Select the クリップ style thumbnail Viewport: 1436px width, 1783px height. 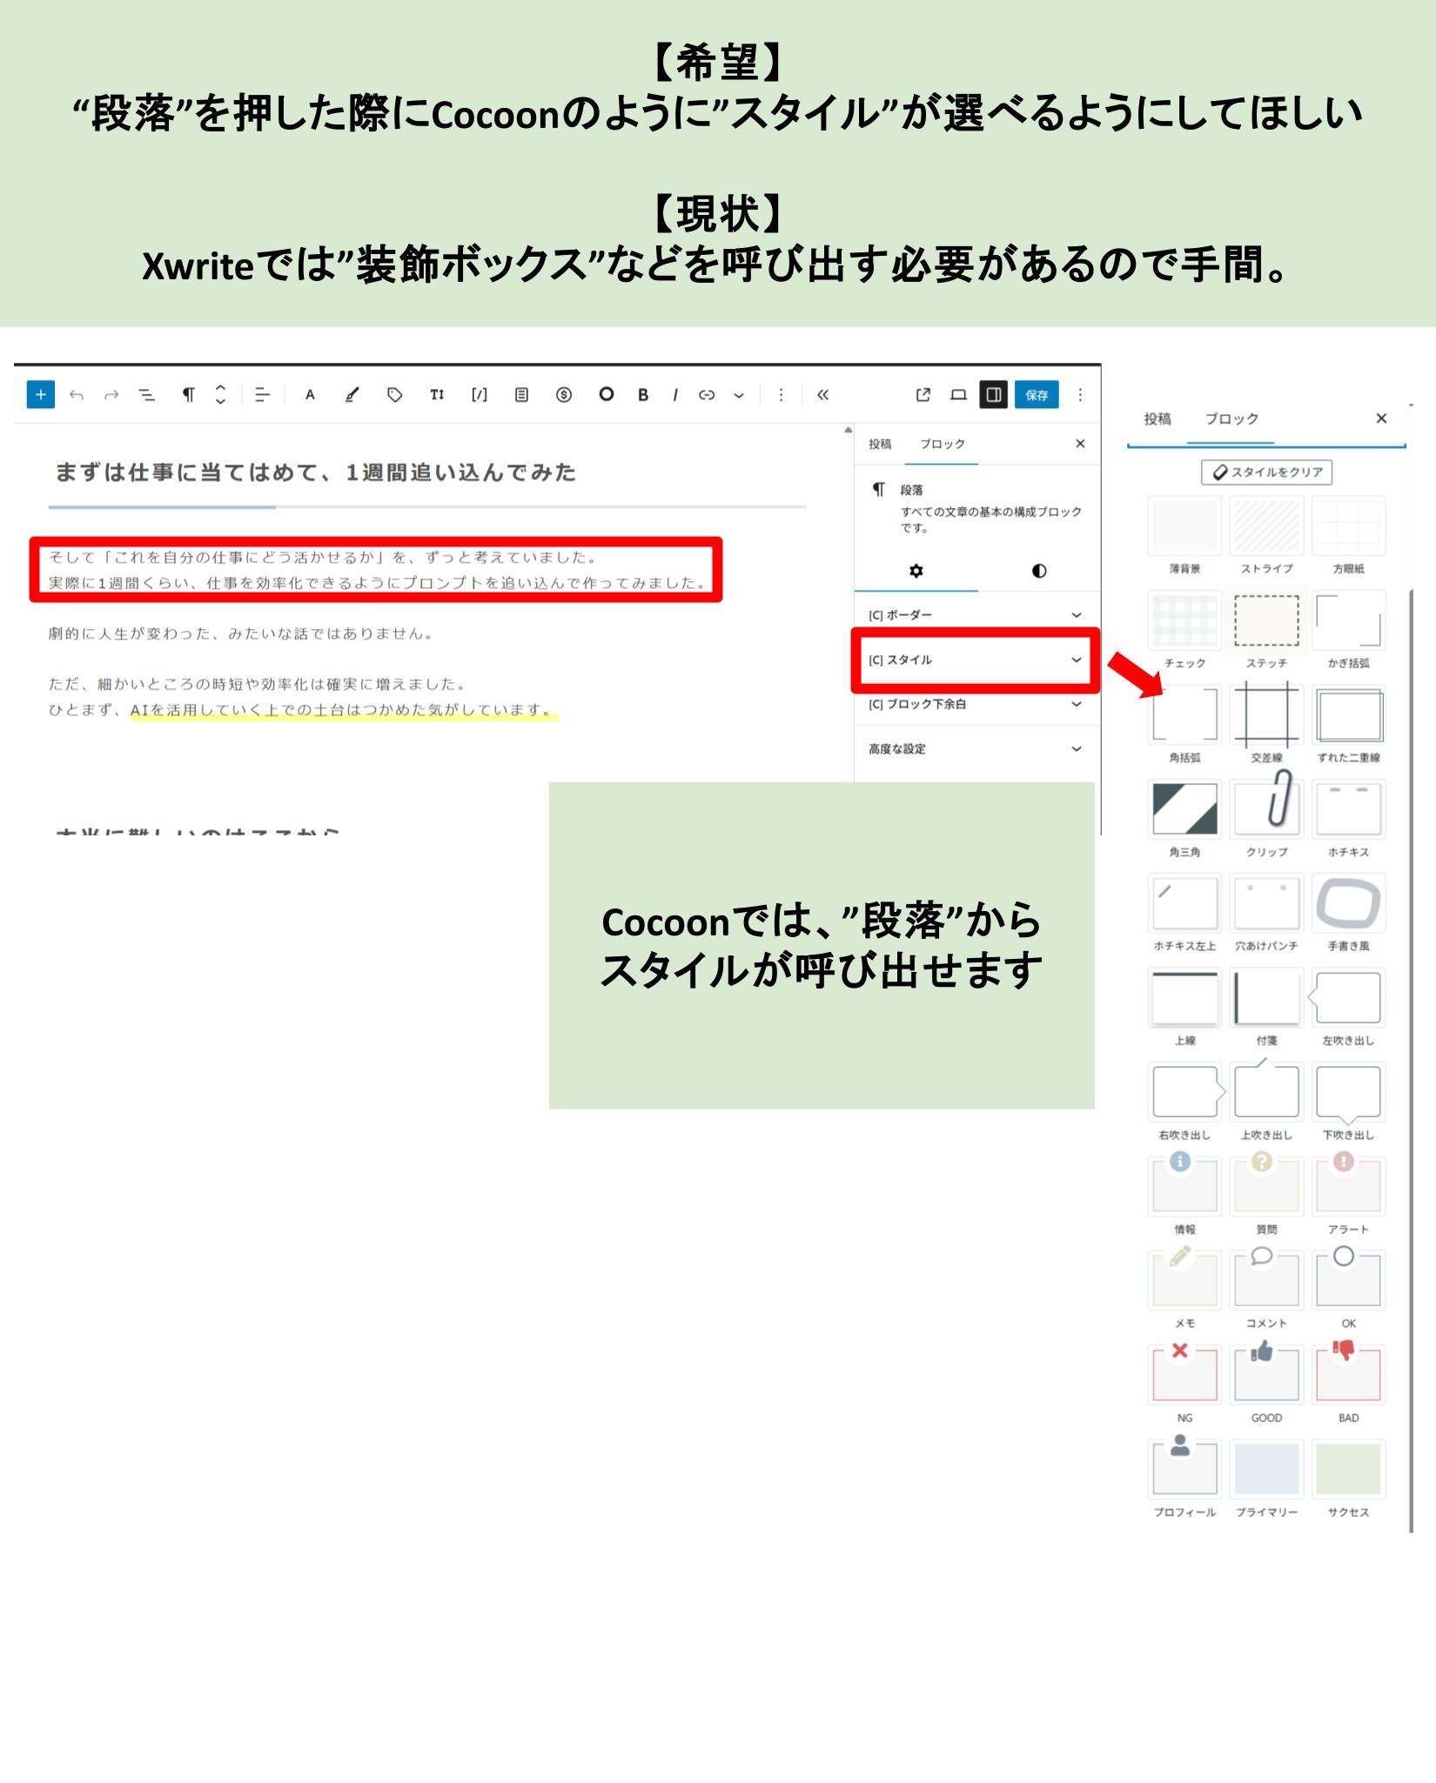pyautogui.click(x=1266, y=808)
